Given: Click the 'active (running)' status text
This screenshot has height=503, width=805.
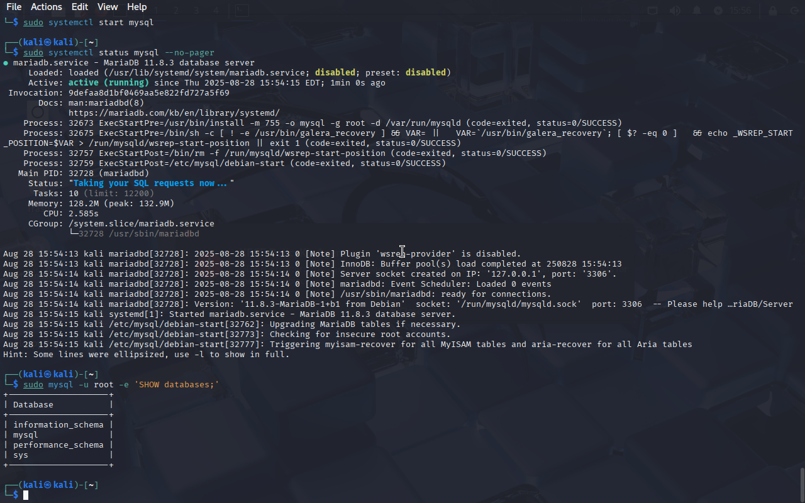Looking at the screenshot, I should 109,82.
